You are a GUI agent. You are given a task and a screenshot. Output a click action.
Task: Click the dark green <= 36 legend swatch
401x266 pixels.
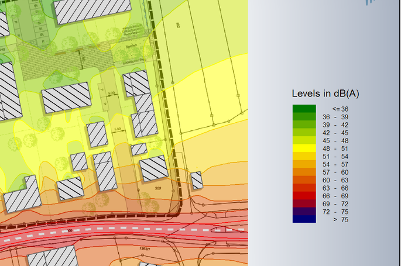point(304,109)
